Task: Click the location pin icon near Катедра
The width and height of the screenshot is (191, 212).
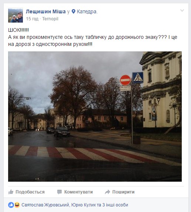Action: pyautogui.click(x=74, y=11)
